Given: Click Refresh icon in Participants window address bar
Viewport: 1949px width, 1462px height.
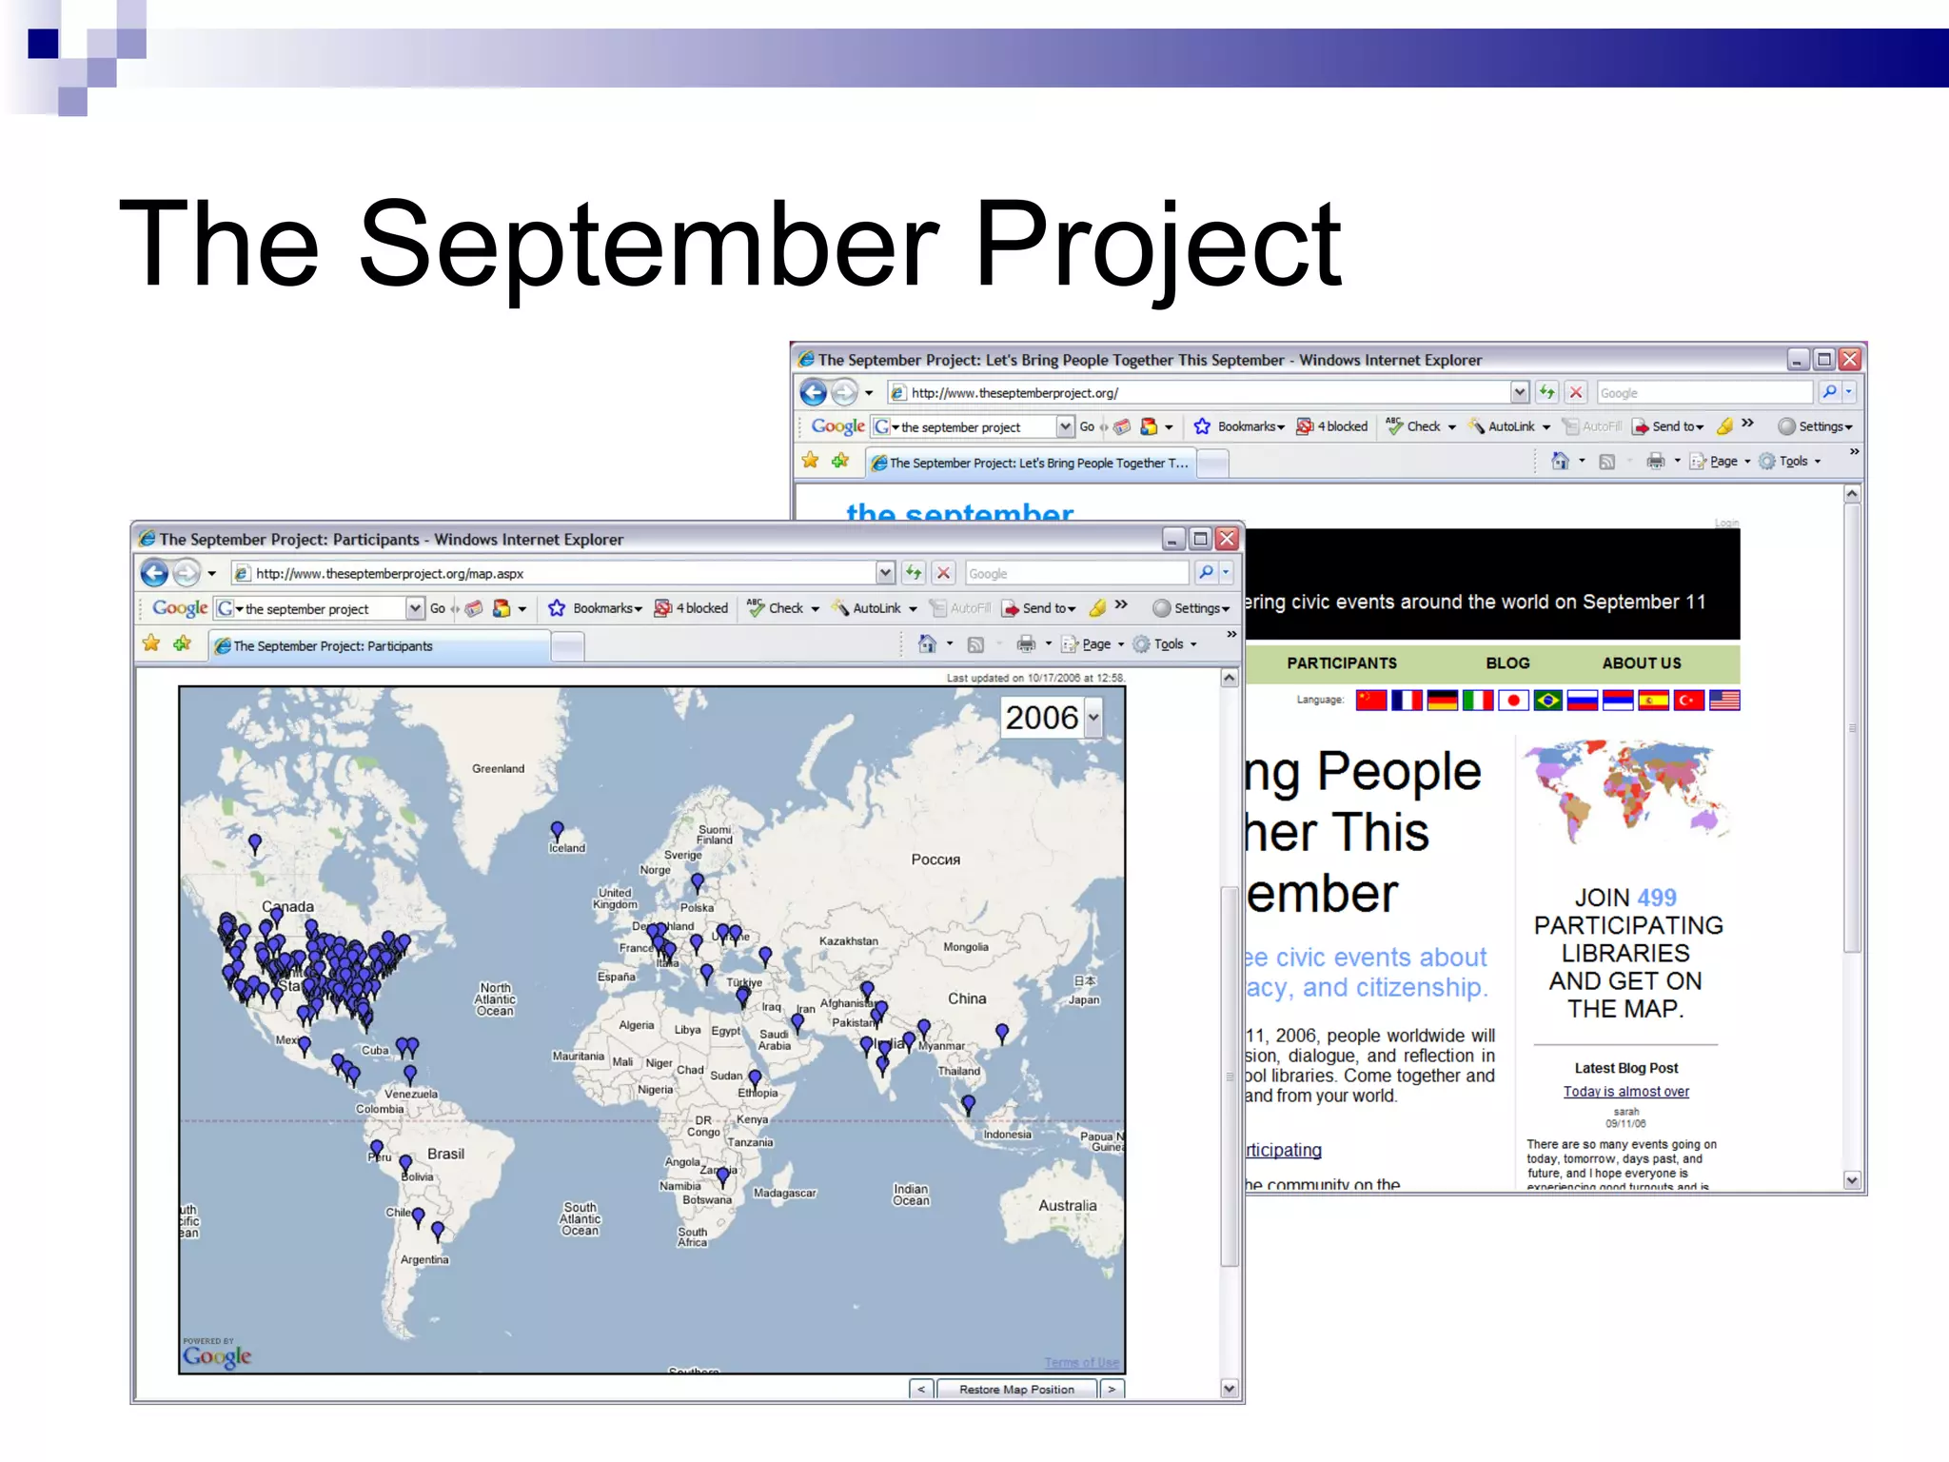Looking at the screenshot, I should [914, 573].
